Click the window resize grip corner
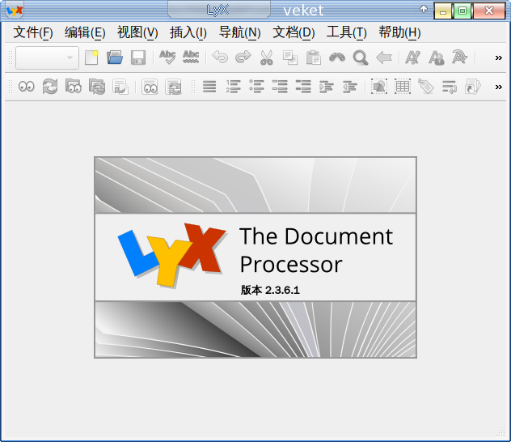This screenshot has height=442, width=511. [500, 432]
